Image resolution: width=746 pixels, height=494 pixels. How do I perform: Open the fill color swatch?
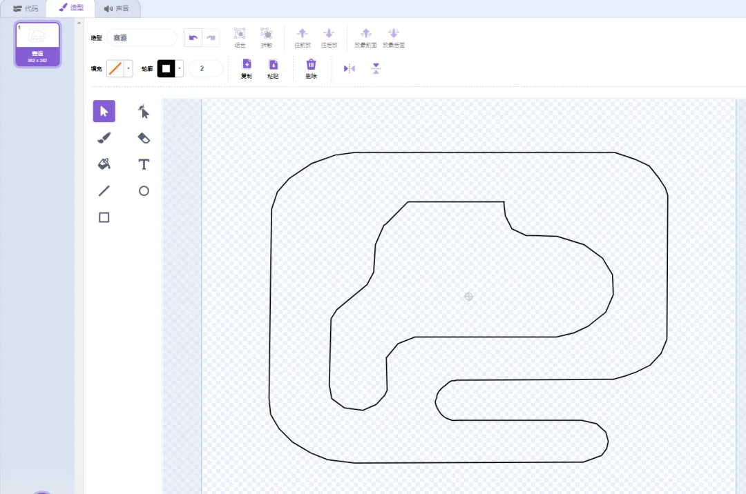coord(115,68)
